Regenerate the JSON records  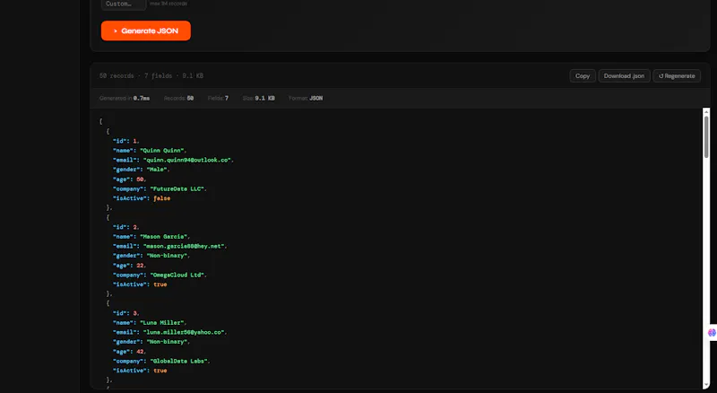(677, 76)
